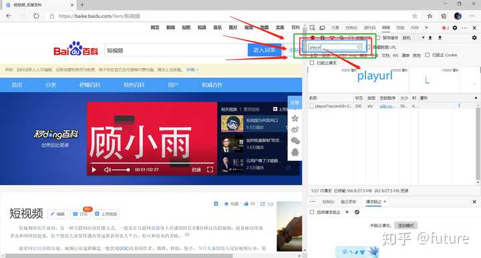Image resolution: width=481 pixels, height=258 pixels.
Task: Select the playurl request row
Action: click(x=393, y=106)
